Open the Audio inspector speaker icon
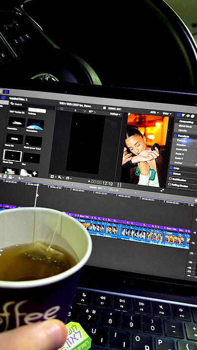This screenshot has height=350, width=197. tap(188, 116)
